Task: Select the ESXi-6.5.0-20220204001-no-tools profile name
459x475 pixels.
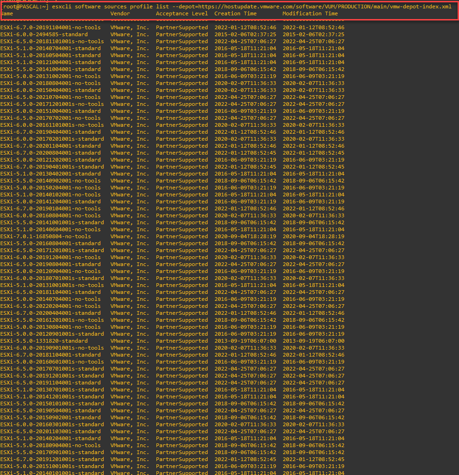Action: [50, 306]
